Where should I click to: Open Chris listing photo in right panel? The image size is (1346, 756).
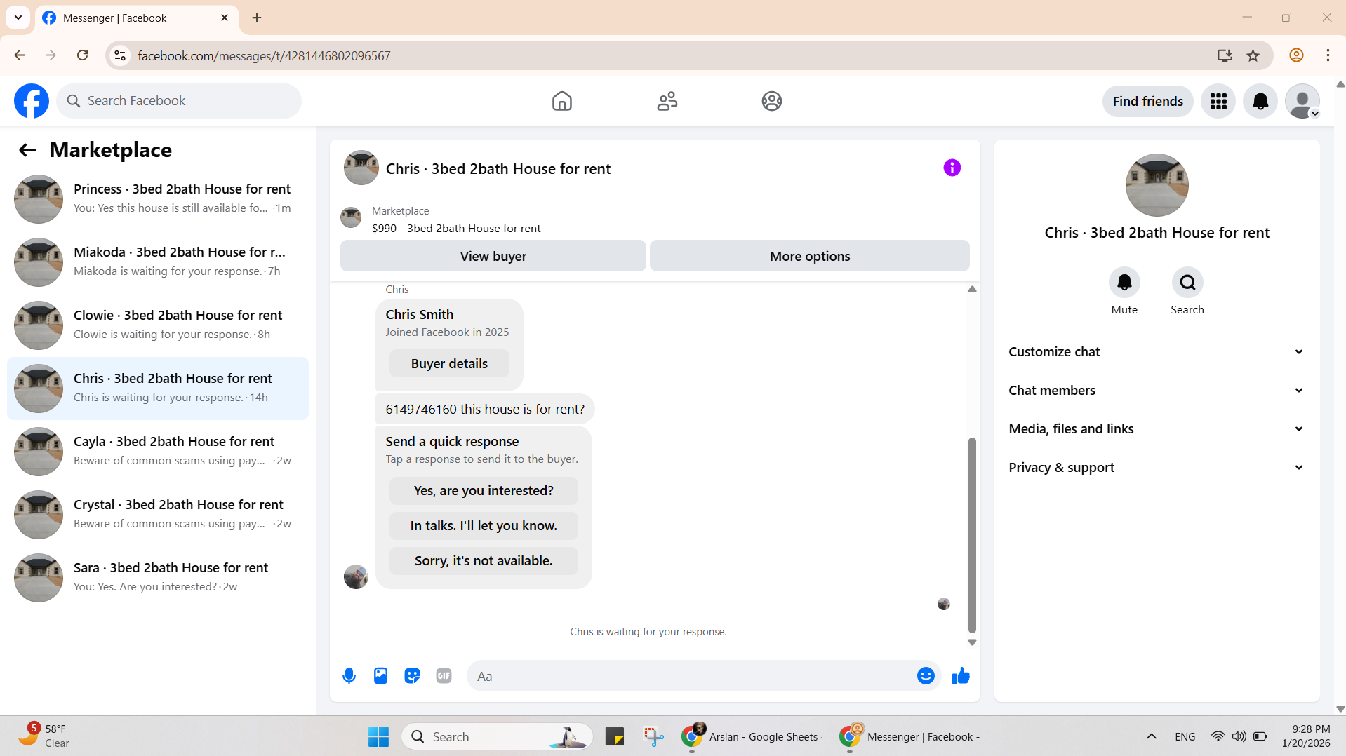pyautogui.click(x=1157, y=185)
